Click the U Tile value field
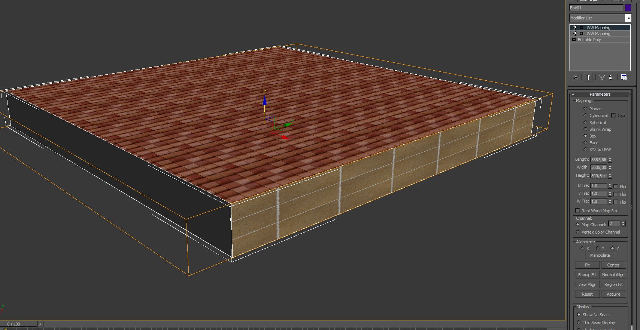 pyautogui.click(x=598, y=186)
